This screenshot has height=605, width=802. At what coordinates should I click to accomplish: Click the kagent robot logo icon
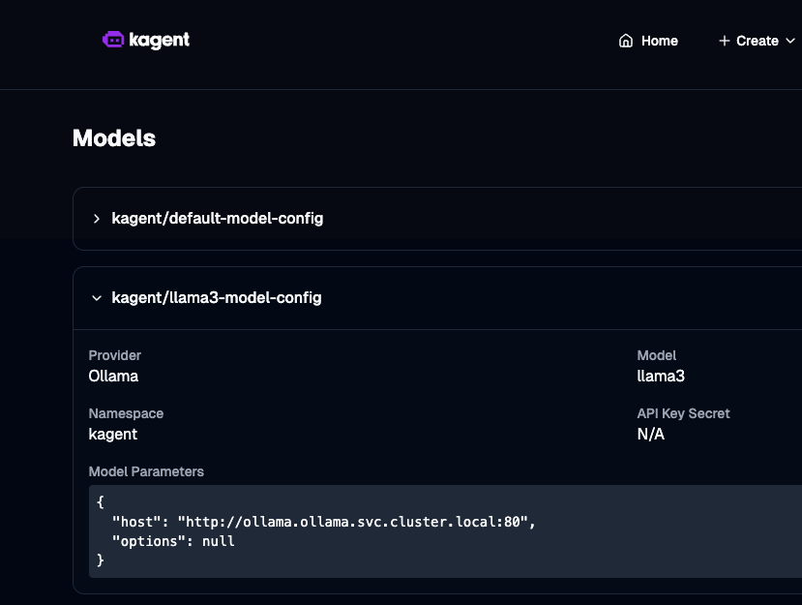(x=113, y=40)
